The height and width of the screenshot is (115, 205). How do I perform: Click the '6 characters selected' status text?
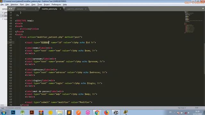pyautogui.click(x=13, y=108)
